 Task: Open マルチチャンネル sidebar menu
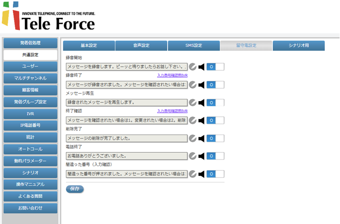[x=30, y=78]
